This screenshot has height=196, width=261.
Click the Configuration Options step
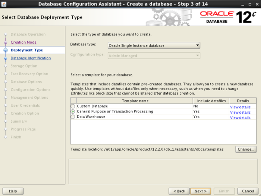coord(31,90)
